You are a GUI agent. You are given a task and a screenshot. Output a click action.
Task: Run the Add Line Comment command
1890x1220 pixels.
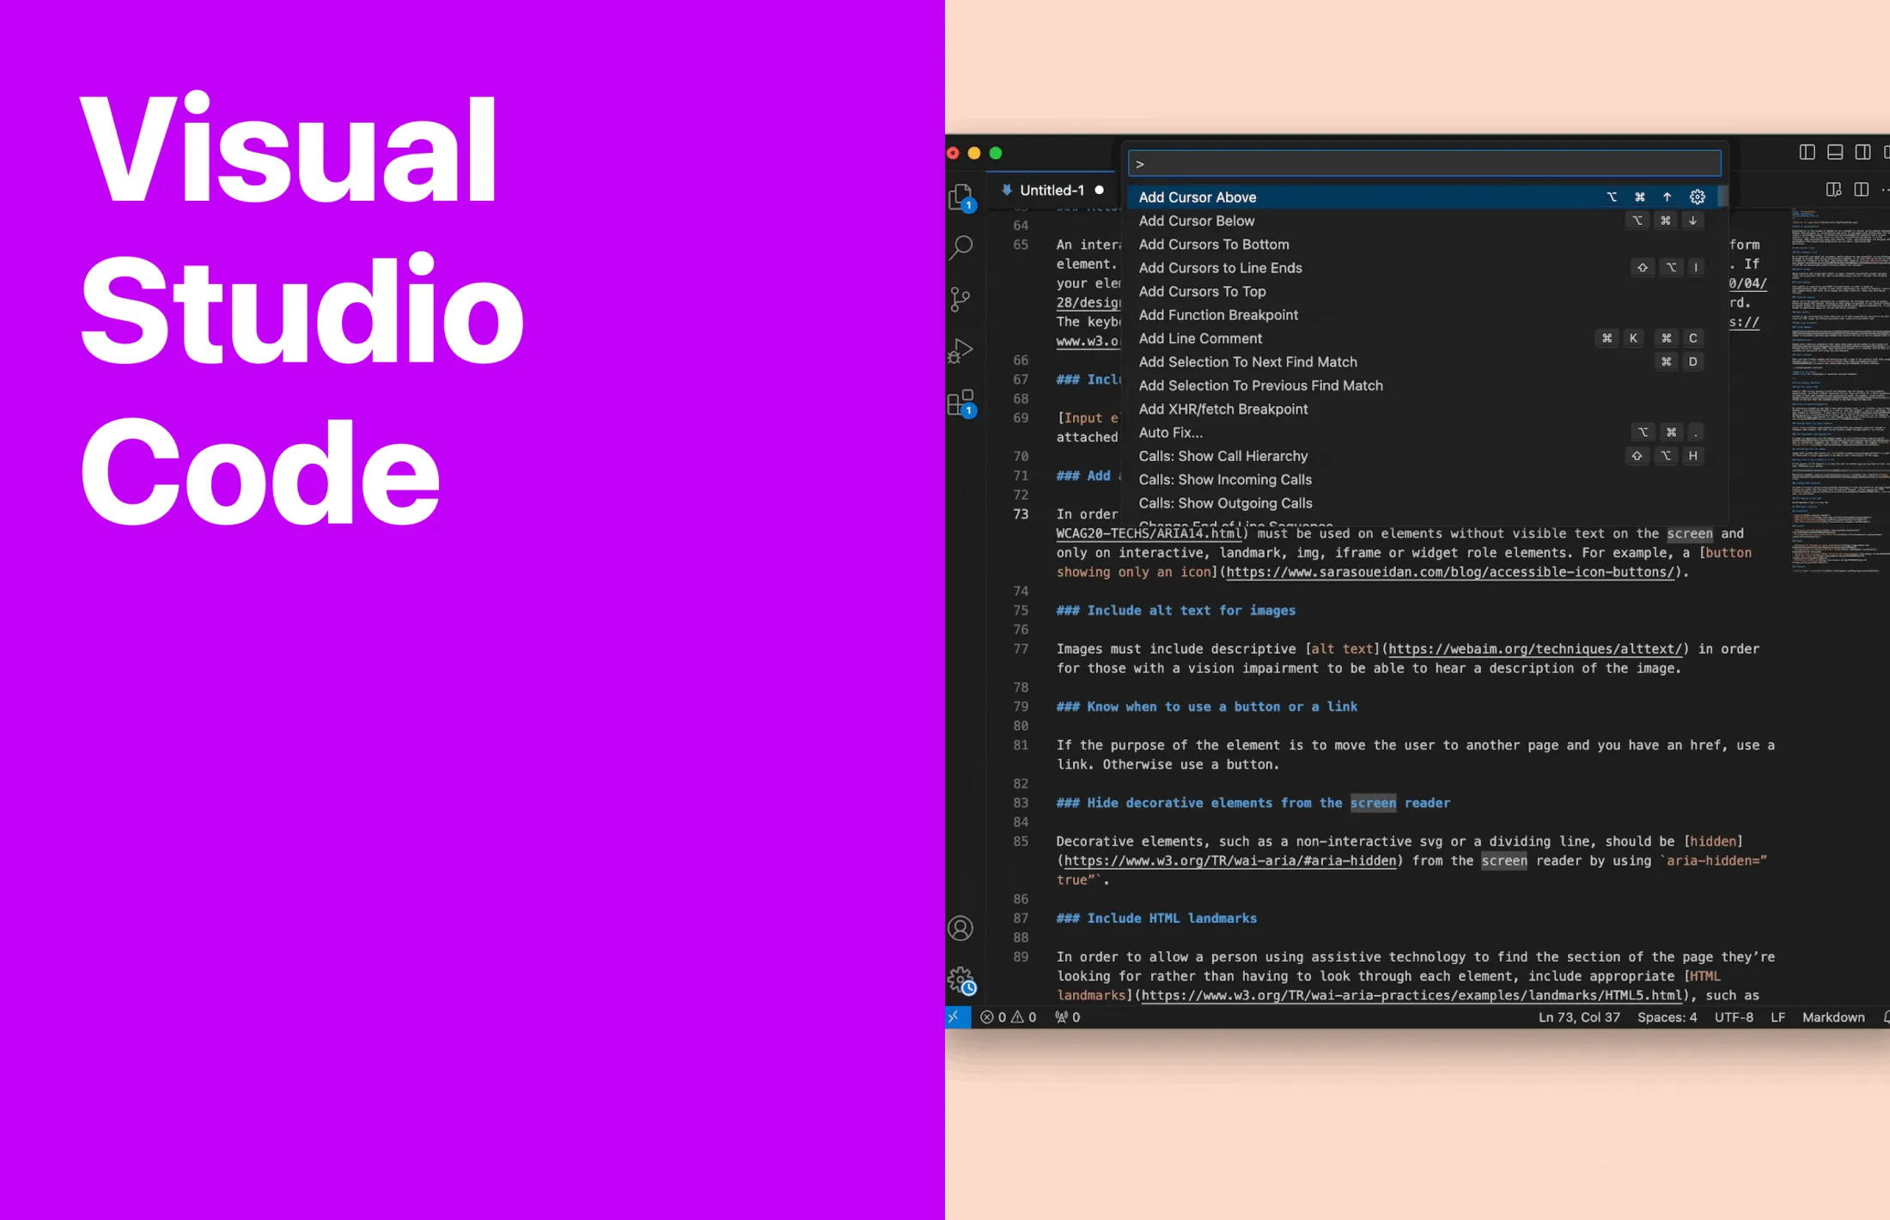point(1200,338)
